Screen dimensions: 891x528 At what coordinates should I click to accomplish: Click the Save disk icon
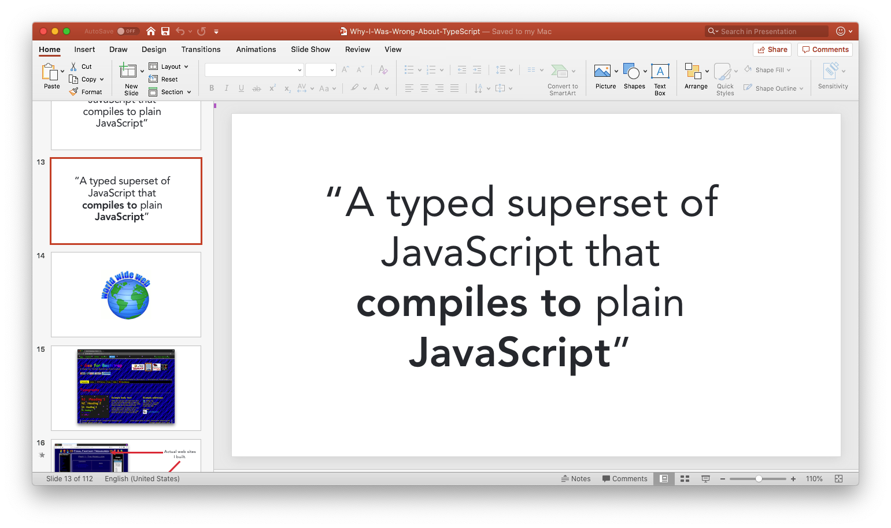click(x=165, y=31)
